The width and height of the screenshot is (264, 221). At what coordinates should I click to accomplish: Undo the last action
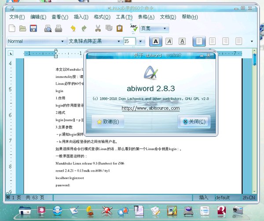tap(73, 28)
